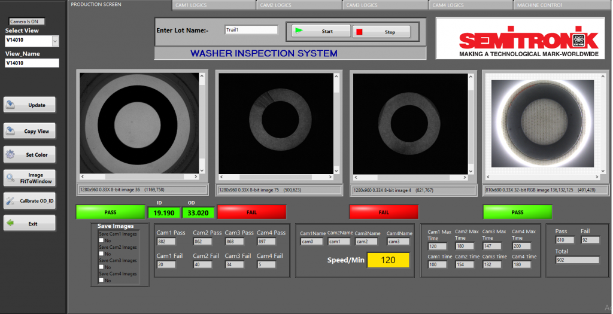
Task: Open the MACHINE CONTROL tab
Action: (x=539, y=5)
